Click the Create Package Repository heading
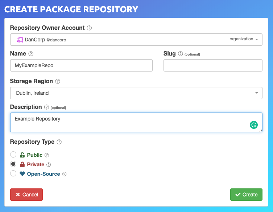Viewport: 273px width, 212px height. point(71,9)
